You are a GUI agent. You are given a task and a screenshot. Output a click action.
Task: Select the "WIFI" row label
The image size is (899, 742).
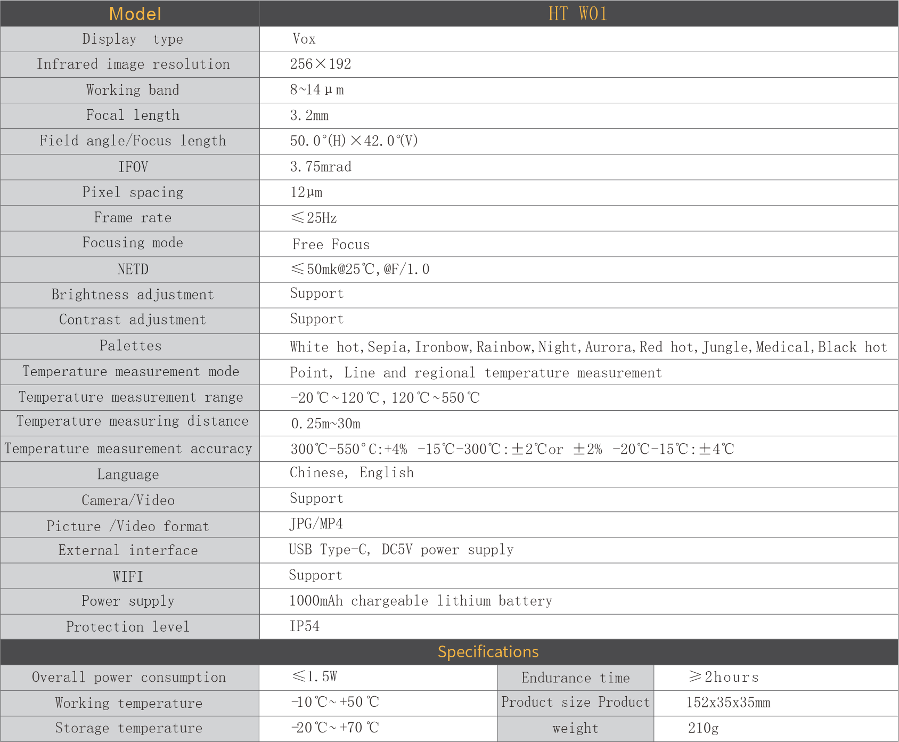tap(128, 576)
